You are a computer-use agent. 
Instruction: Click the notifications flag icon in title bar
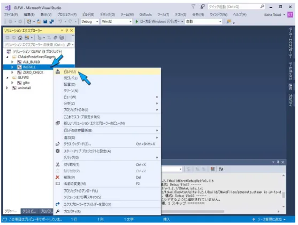coord(193,6)
